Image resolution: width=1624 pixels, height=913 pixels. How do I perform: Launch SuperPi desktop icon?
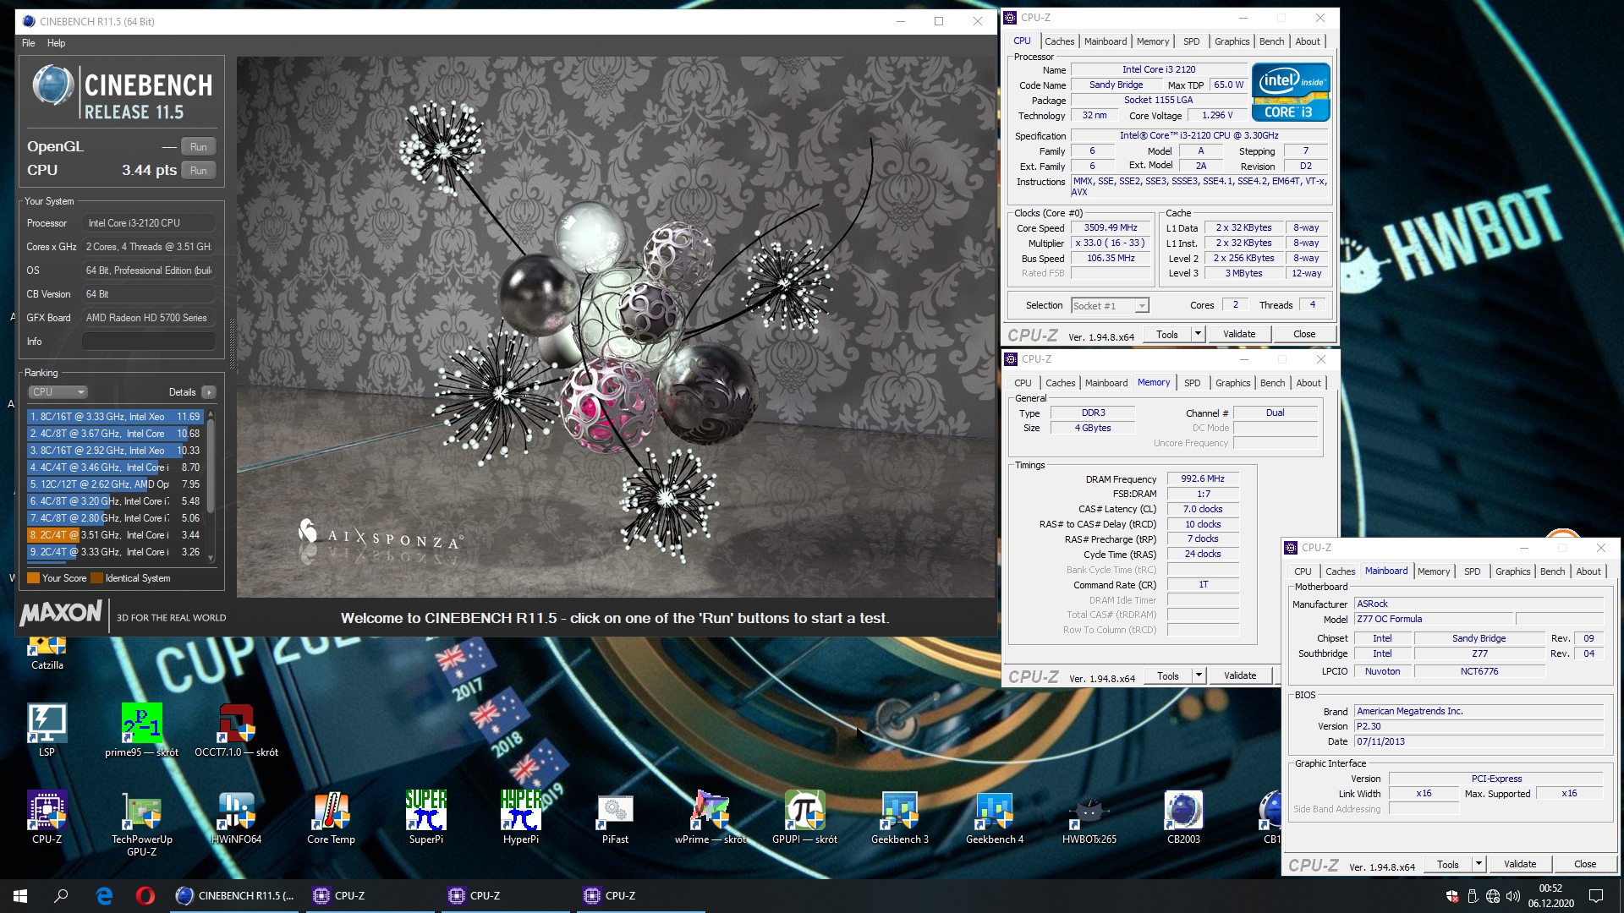[x=425, y=817]
